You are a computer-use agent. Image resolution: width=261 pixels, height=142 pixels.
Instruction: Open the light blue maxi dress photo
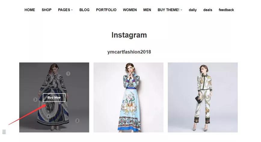[128, 97]
